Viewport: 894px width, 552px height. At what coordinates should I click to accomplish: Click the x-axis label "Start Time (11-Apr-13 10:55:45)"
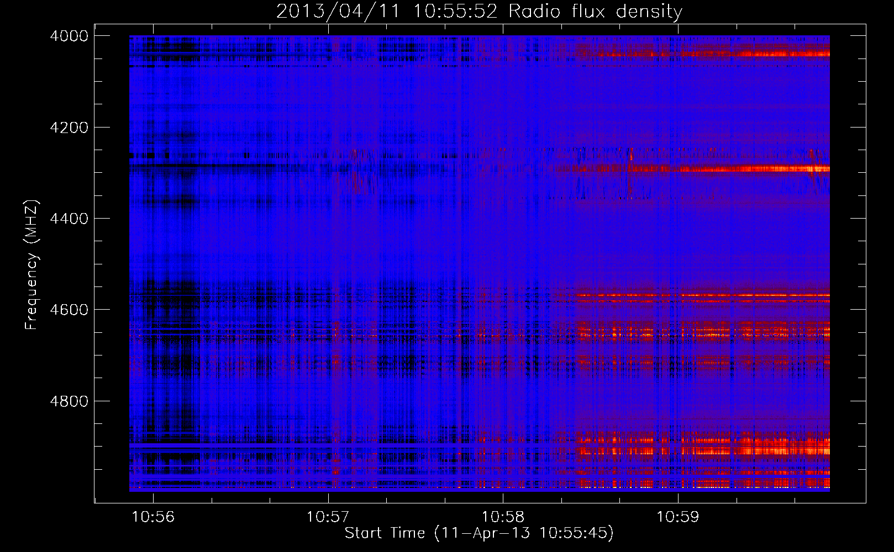pos(479,533)
